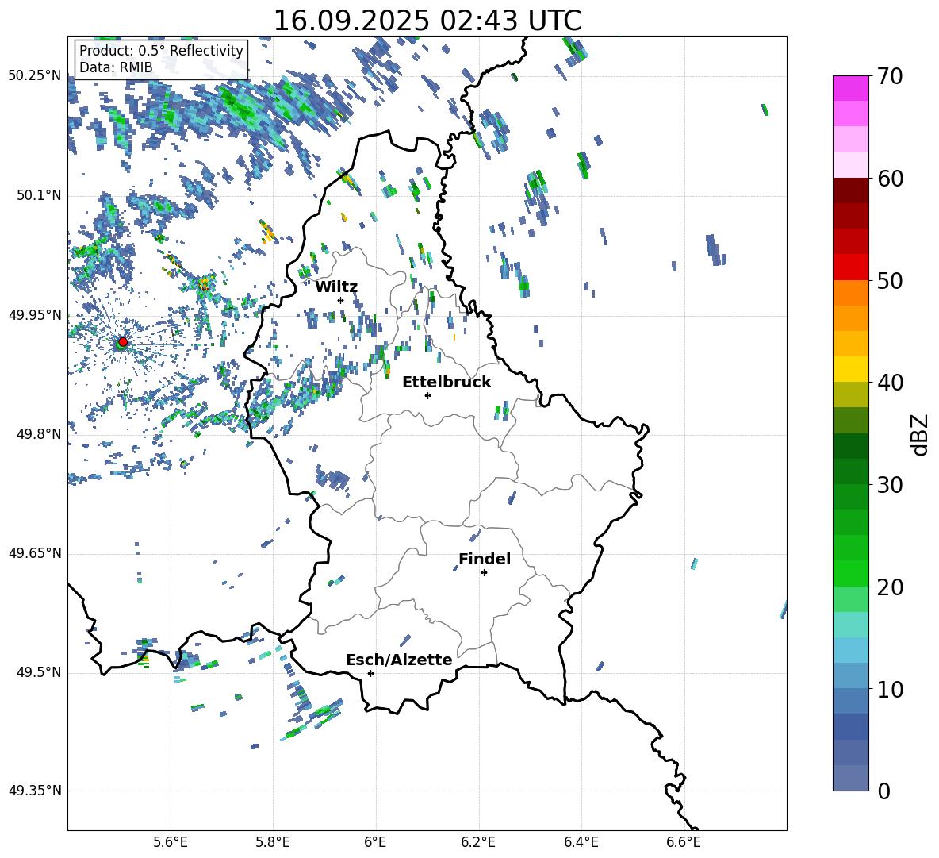Click the 6.4°E longitude label

click(581, 842)
